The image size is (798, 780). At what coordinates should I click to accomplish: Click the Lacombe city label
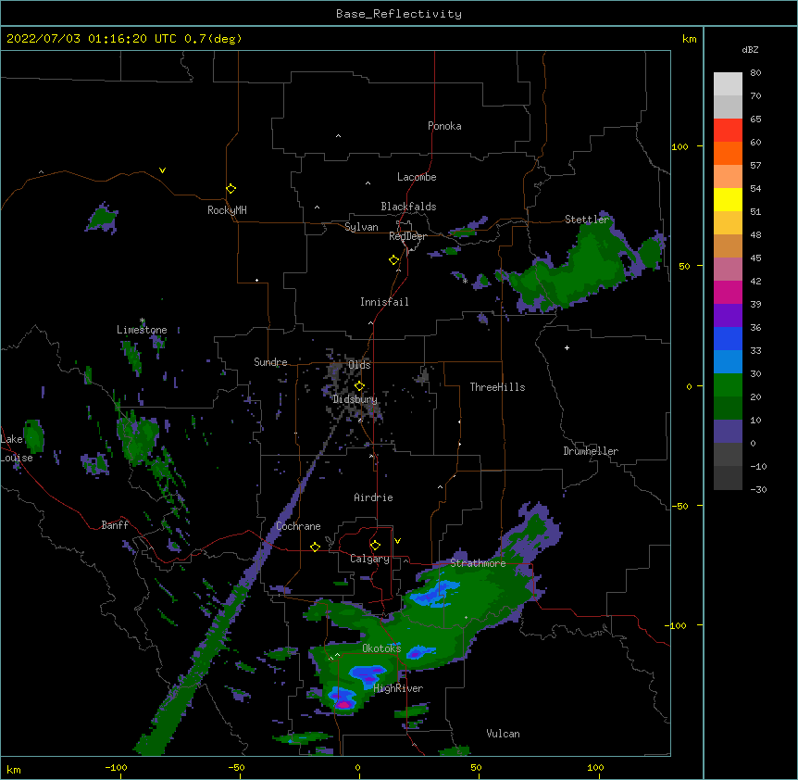tap(417, 177)
